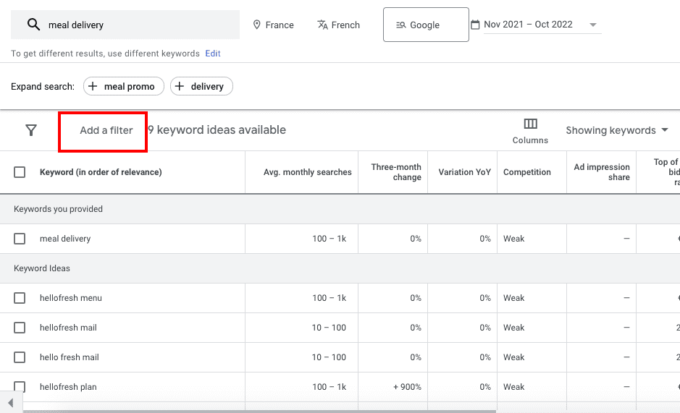Change the French language setting
The height and width of the screenshot is (413, 680).
(x=339, y=25)
